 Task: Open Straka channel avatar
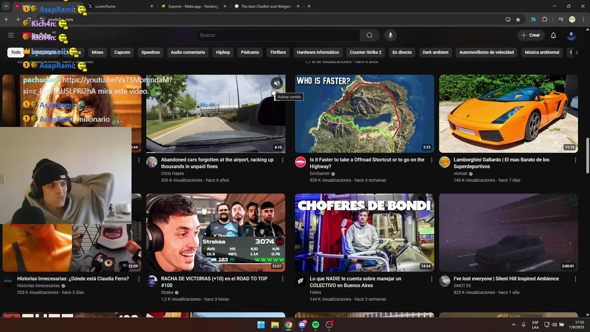click(x=152, y=281)
